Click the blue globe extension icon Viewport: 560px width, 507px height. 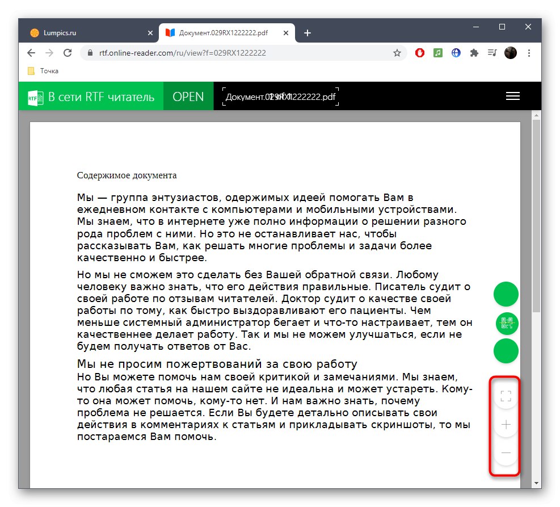click(456, 52)
